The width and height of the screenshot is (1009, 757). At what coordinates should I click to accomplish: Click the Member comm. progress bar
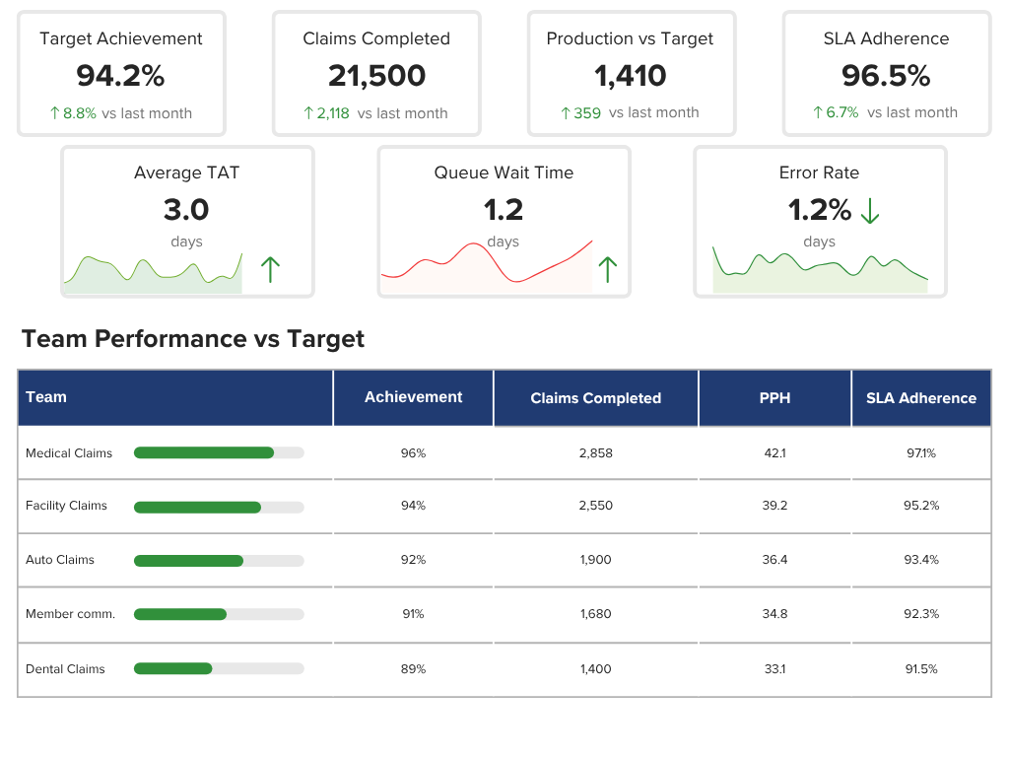click(219, 615)
